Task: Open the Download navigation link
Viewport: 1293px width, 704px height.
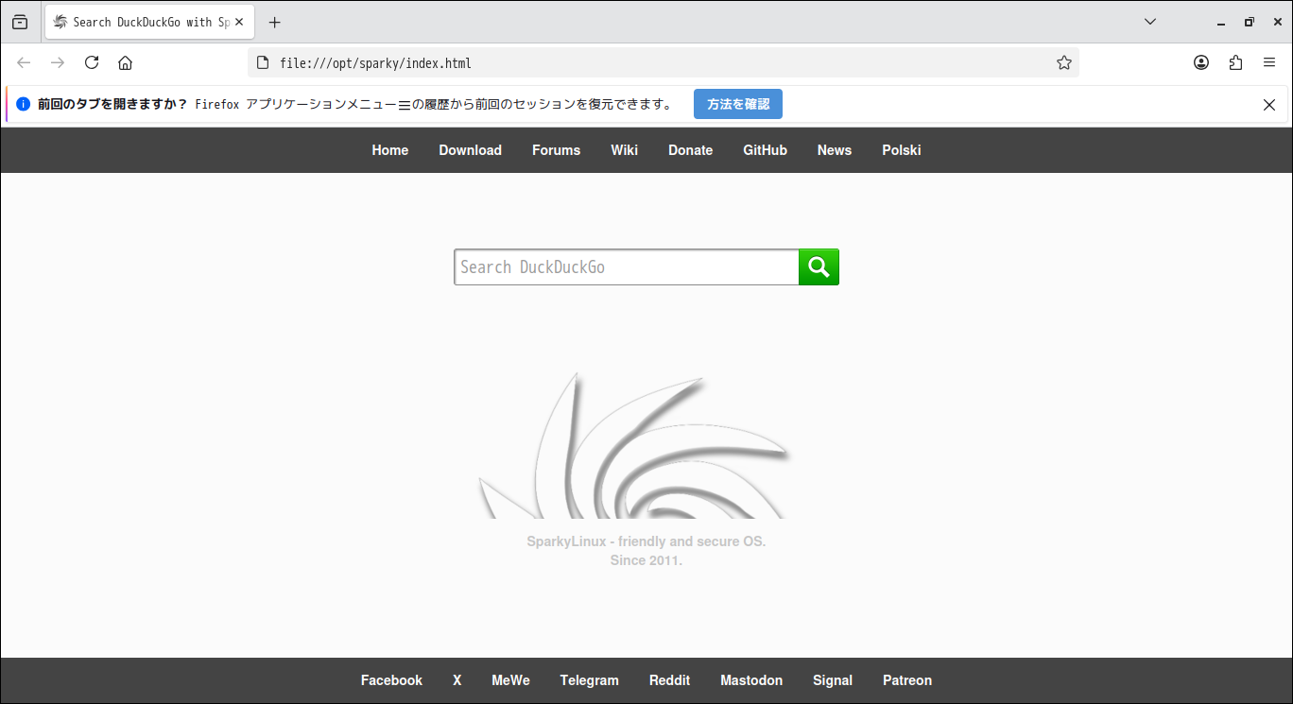Action: pyautogui.click(x=471, y=150)
